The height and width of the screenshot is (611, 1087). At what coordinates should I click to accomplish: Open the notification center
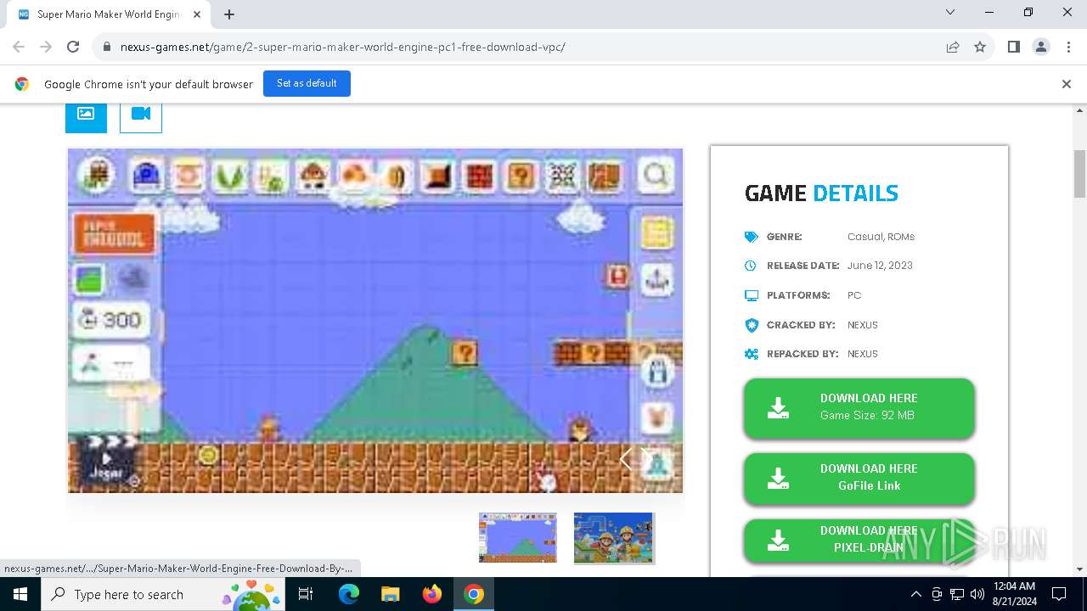click(x=1059, y=594)
